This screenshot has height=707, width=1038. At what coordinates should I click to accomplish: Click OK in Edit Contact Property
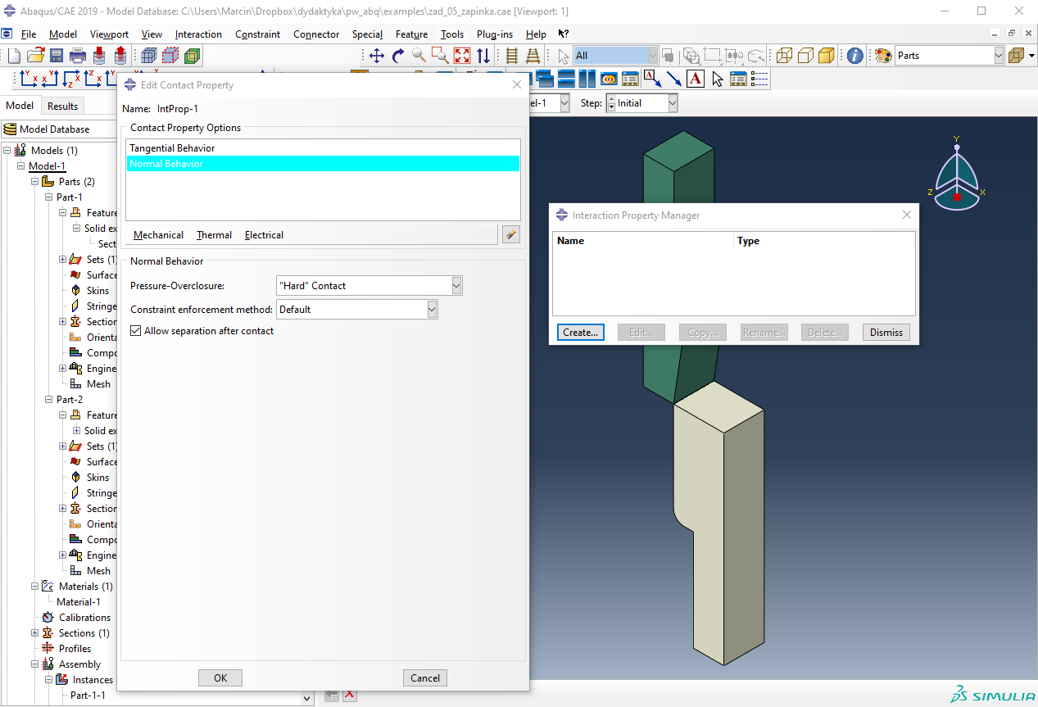220,678
